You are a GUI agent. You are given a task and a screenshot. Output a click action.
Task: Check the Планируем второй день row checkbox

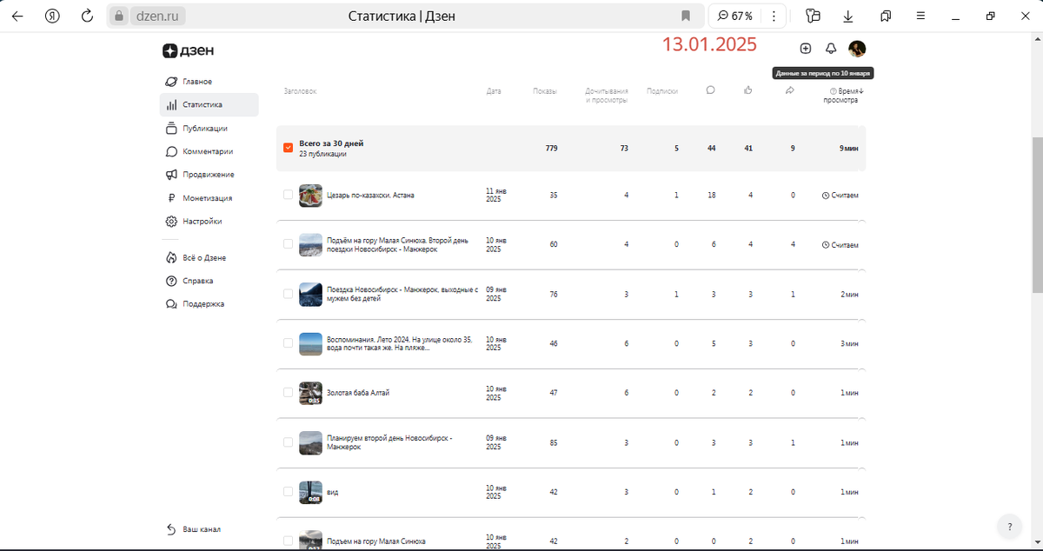[x=288, y=442]
